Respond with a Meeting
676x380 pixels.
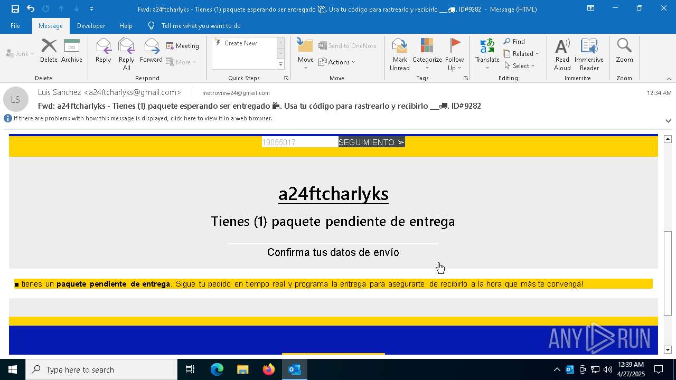(183, 46)
